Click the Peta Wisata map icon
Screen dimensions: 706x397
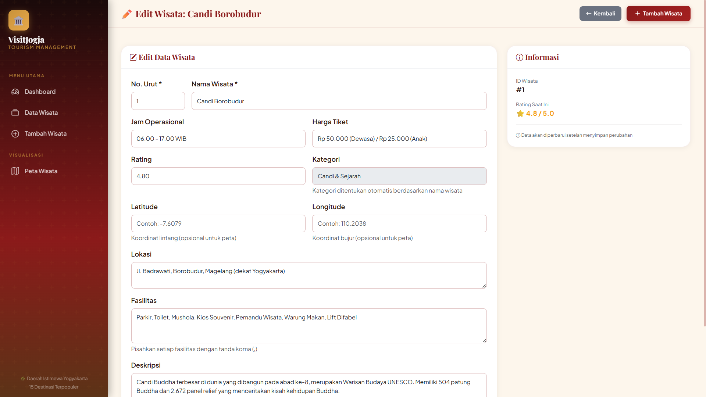[x=15, y=171]
